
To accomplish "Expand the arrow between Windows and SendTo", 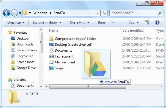I will [x=51, y=13].
